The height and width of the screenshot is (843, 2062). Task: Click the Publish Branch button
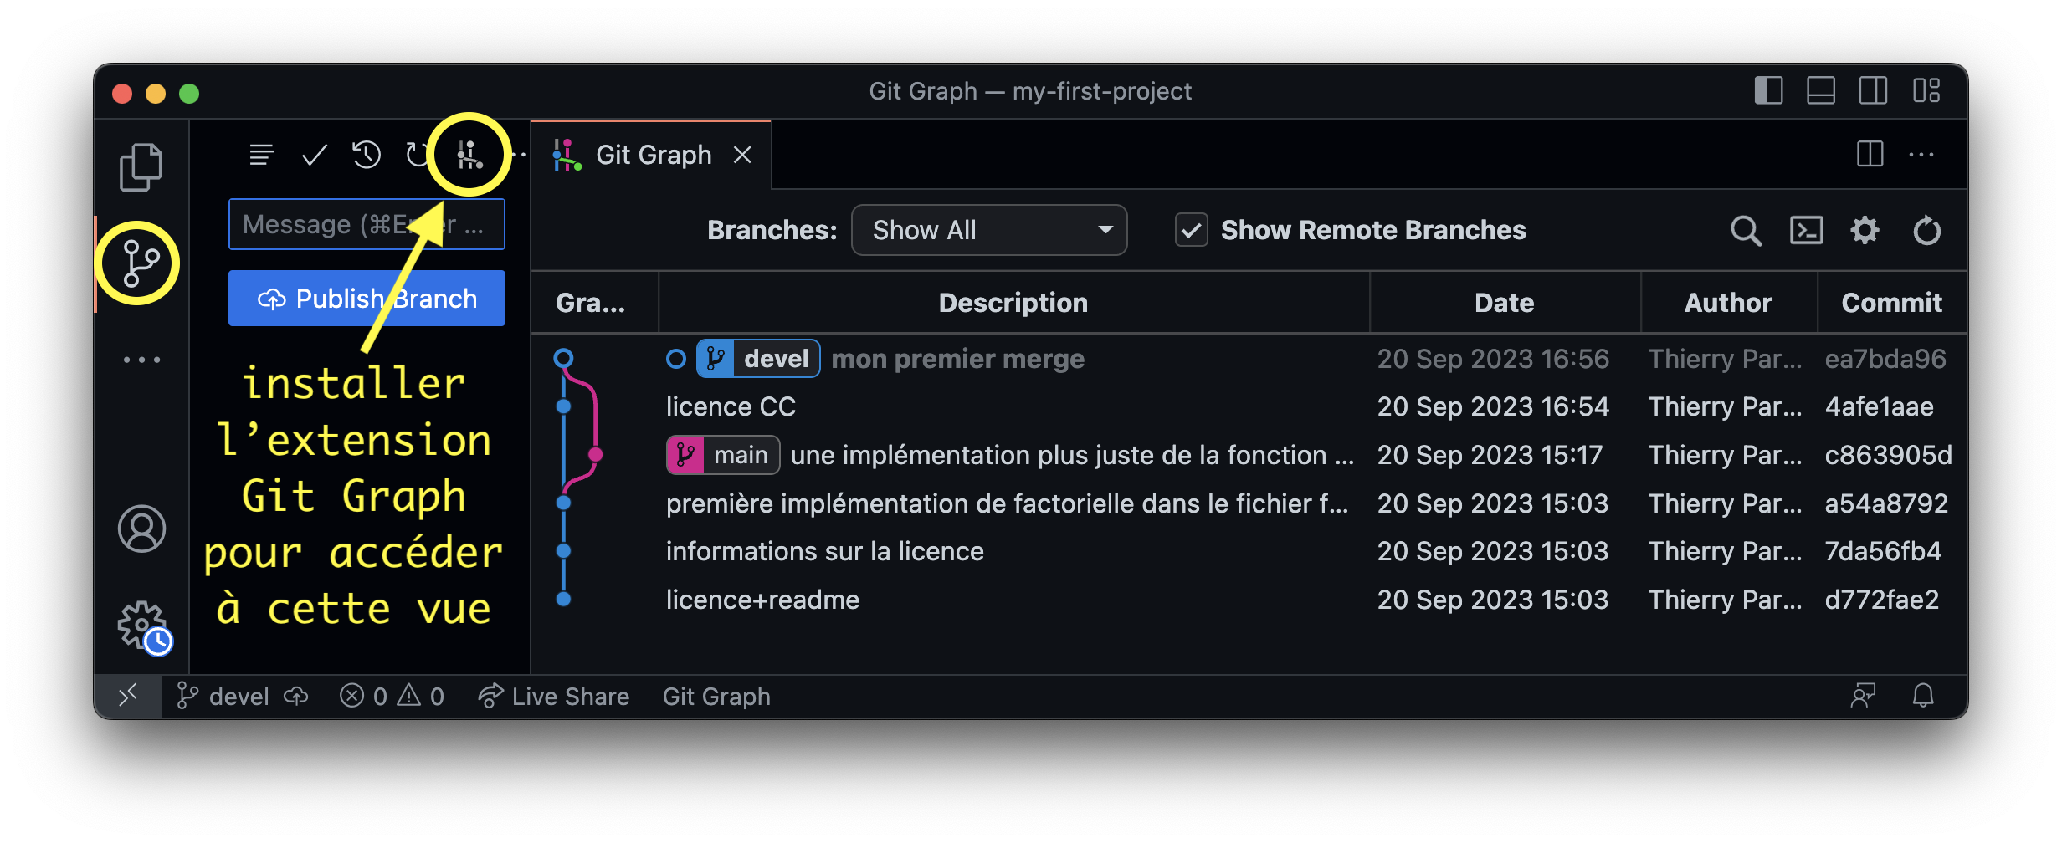click(367, 299)
